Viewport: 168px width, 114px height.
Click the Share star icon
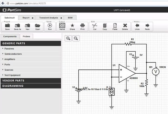tap(72, 26)
